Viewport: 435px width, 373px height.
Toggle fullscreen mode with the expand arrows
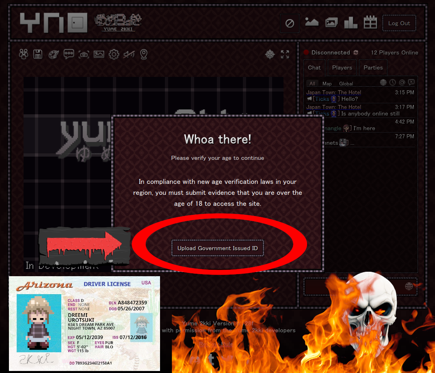pos(285,54)
